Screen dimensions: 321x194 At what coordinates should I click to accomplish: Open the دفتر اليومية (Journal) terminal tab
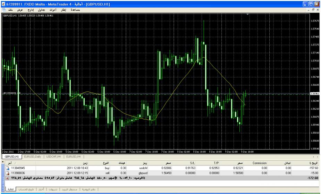tap(88, 189)
